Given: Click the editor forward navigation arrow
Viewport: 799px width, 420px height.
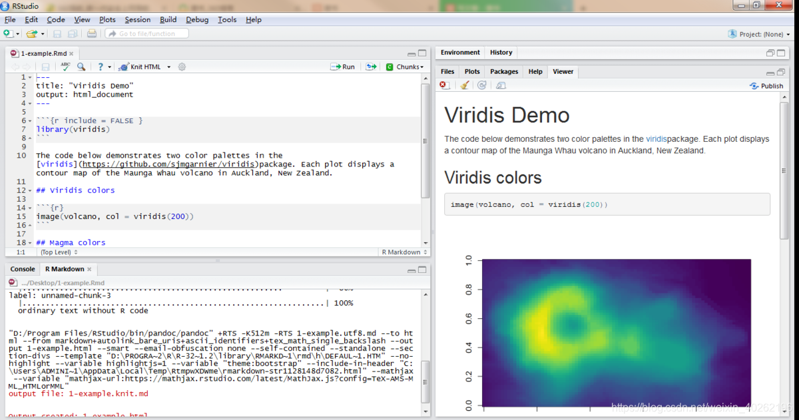Looking at the screenshot, I should coord(27,67).
